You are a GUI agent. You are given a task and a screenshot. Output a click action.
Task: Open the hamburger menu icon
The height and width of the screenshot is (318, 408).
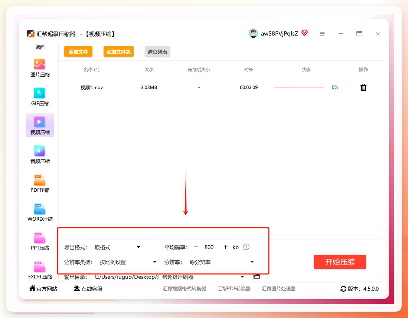coord(322,34)
